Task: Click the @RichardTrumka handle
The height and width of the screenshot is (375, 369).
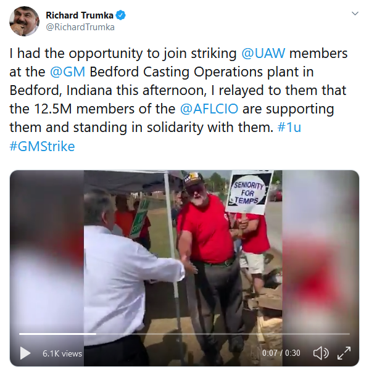Action: point(80,27)
